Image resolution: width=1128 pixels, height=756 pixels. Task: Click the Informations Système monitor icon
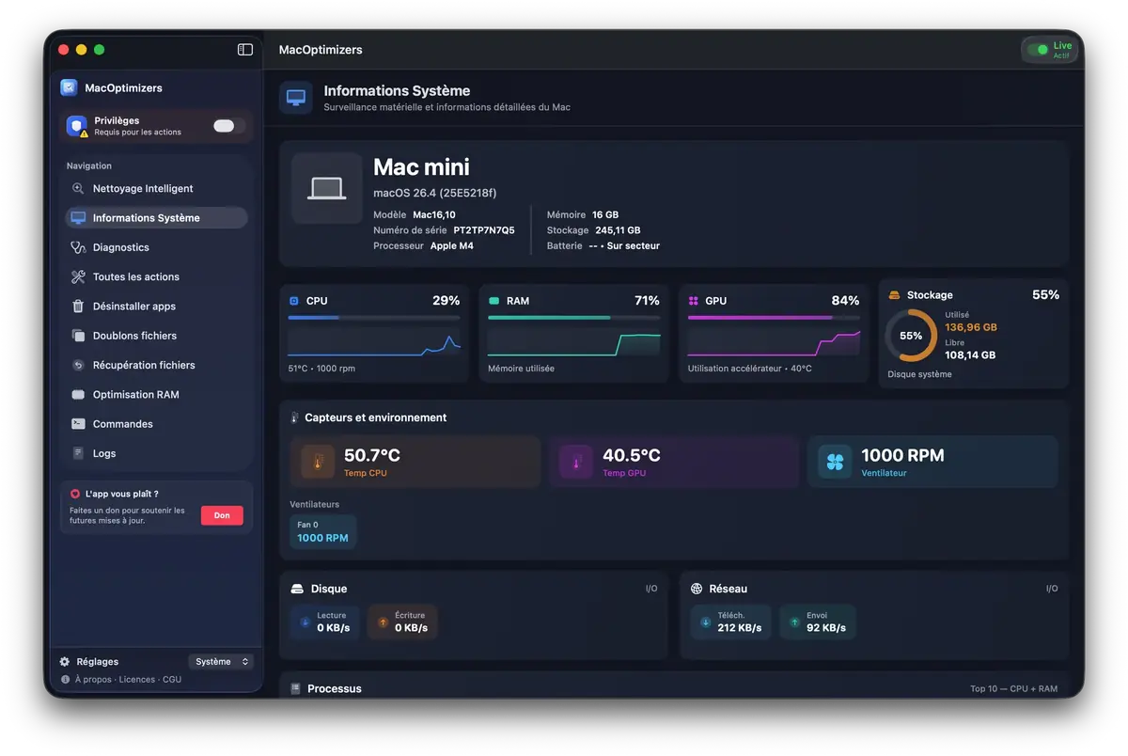[x=79, y=217]
